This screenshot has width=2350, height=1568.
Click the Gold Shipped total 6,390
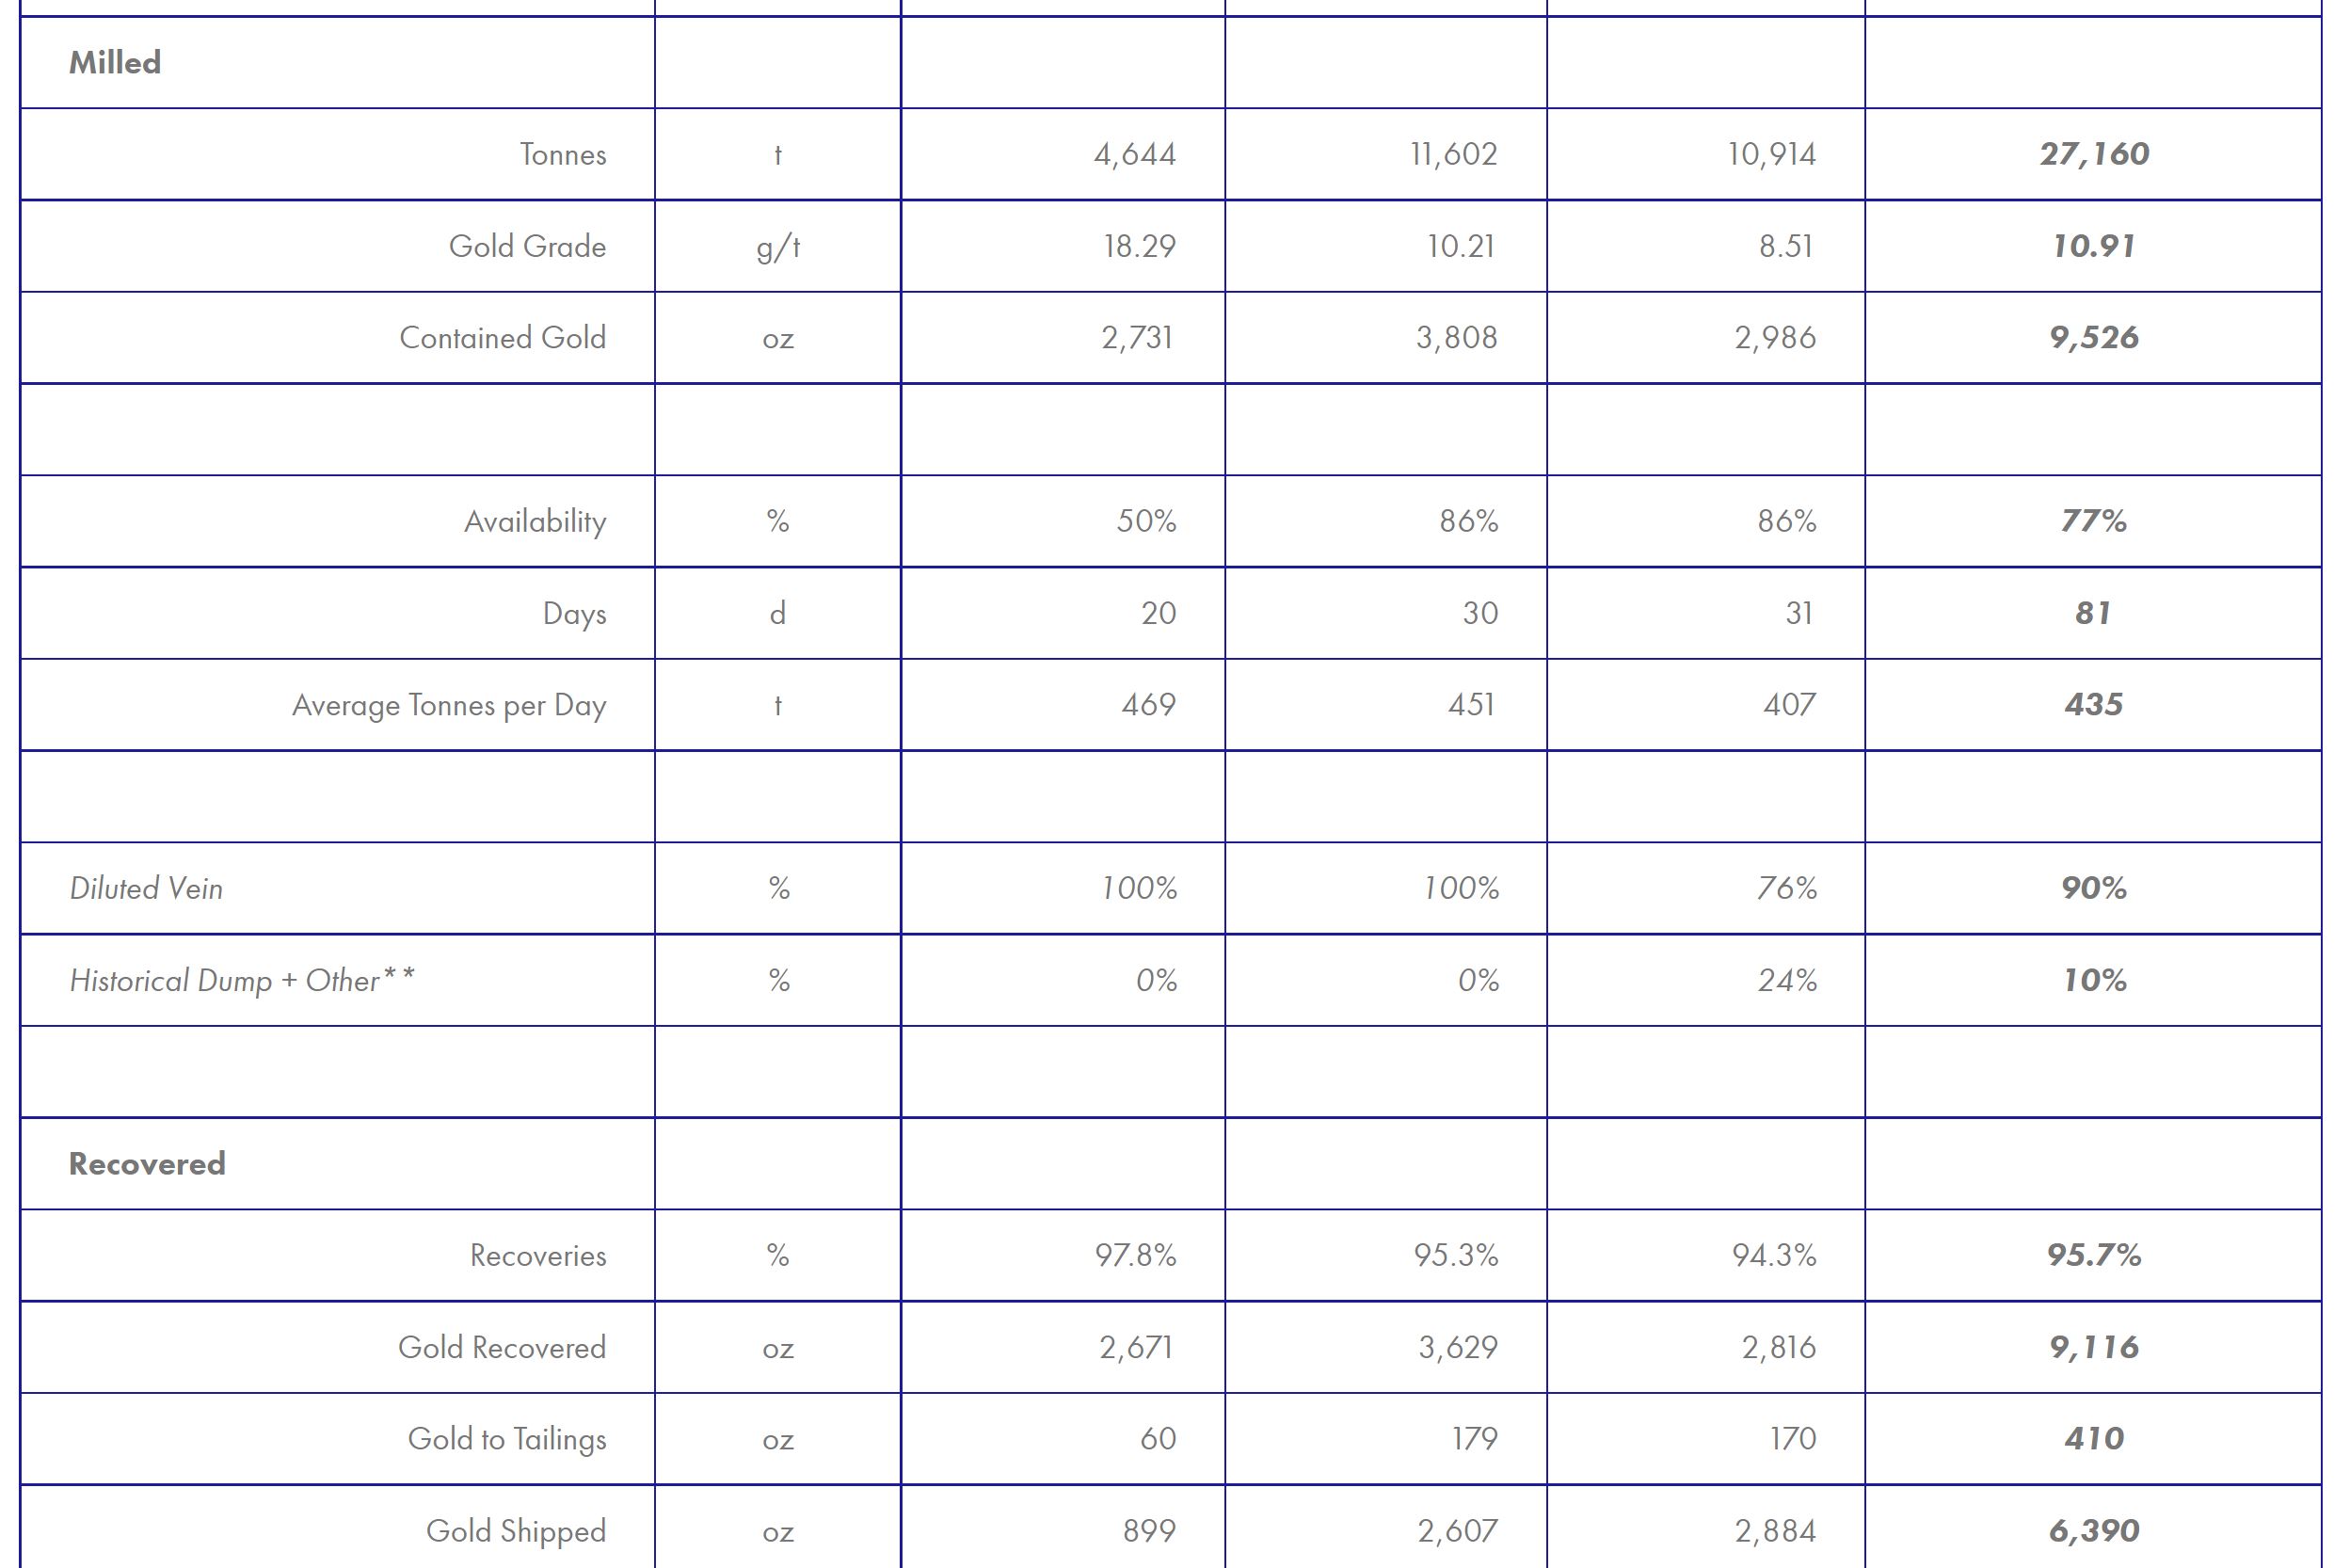click(2094, 1531)
